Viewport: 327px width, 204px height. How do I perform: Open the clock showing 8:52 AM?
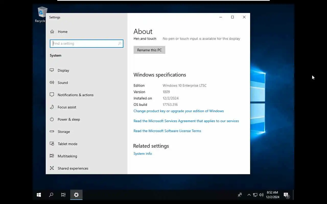(x=272, y=195)
